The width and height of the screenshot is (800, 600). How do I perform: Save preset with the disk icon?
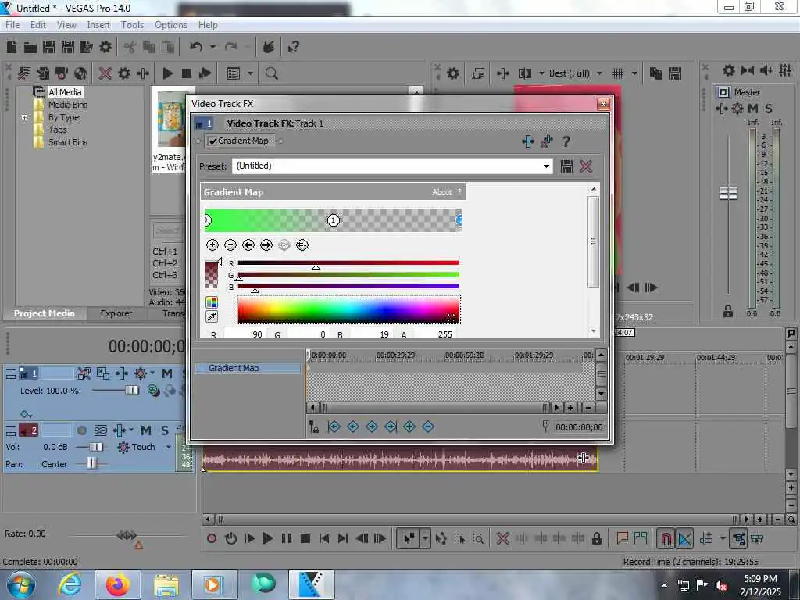coord(567,166)
